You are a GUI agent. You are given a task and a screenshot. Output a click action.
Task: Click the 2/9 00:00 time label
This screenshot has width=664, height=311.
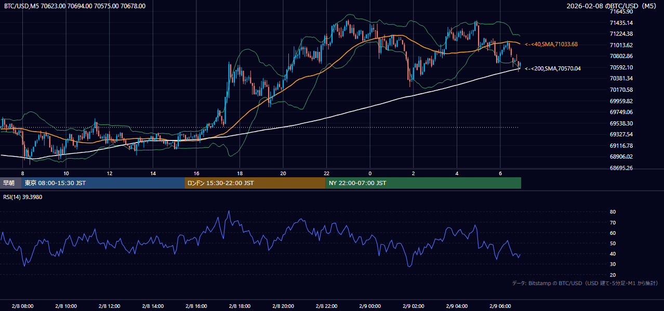(x=370, y=306)
